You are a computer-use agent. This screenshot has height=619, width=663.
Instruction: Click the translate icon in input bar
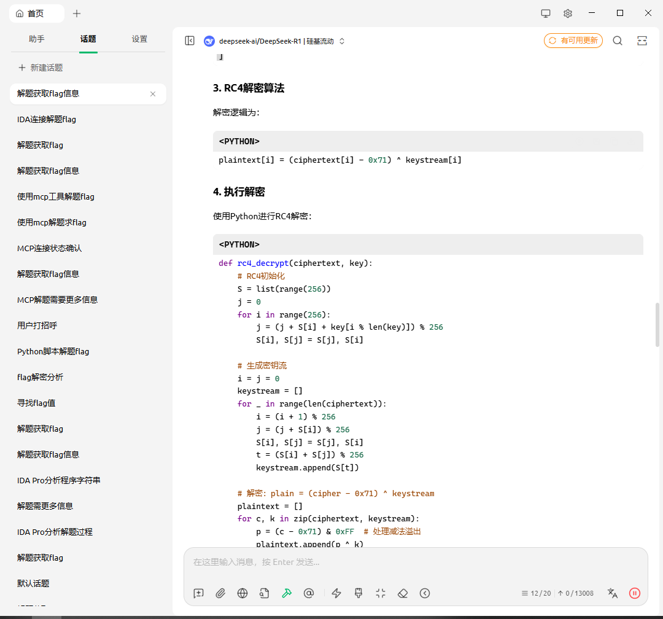pos(612,593)
